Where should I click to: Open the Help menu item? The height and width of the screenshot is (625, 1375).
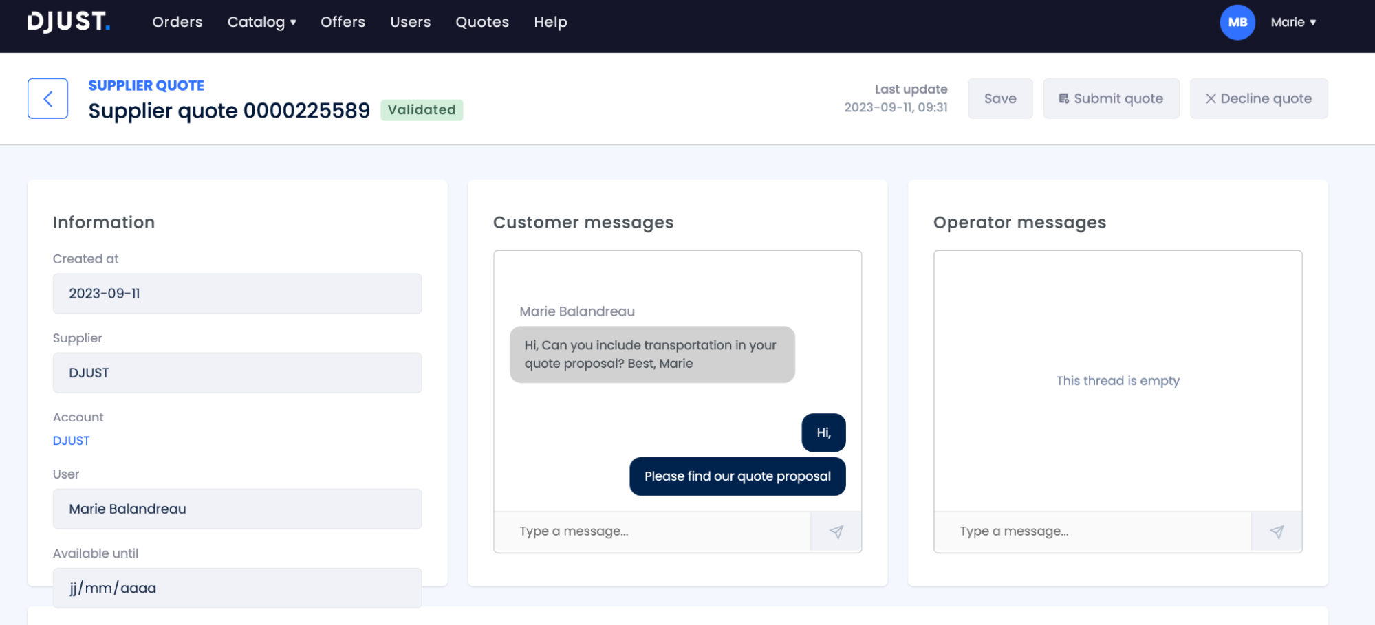pyautogui.click(x=550, y=22)
